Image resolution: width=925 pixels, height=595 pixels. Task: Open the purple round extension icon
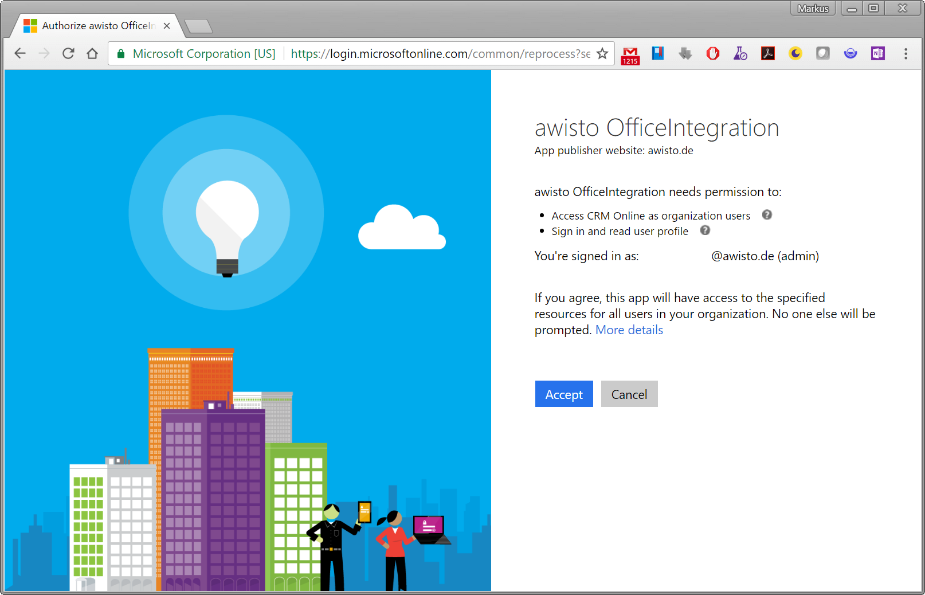[x=850, y=53]
